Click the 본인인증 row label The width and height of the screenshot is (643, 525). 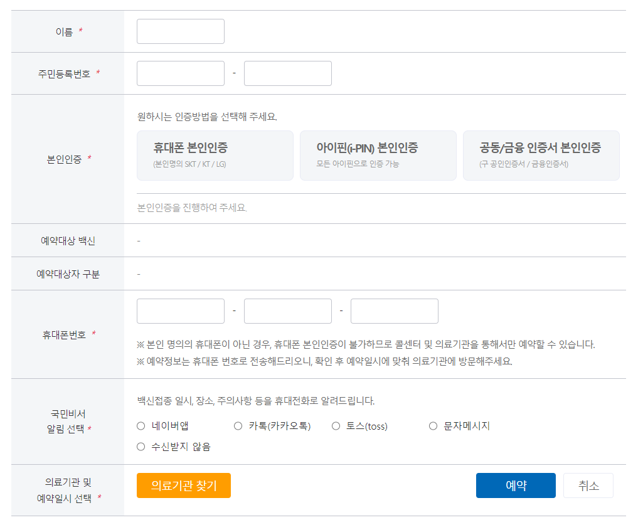[64, 159]
